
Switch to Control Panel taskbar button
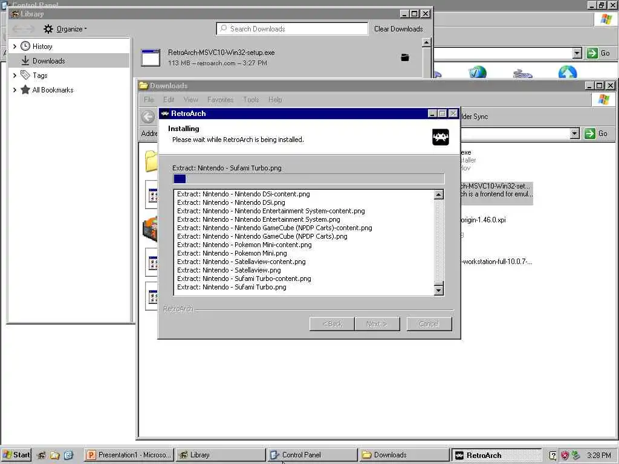tap(313, 455)
